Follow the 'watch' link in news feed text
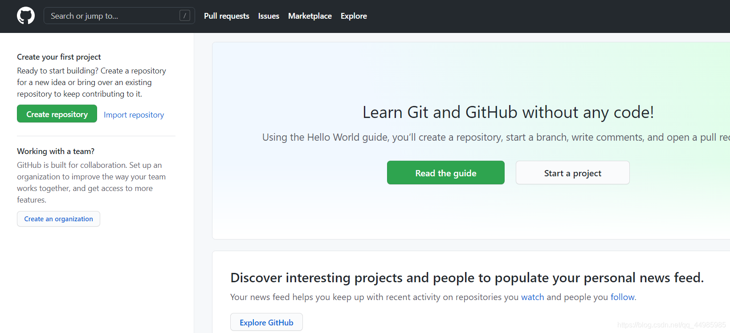 point(533,297)
